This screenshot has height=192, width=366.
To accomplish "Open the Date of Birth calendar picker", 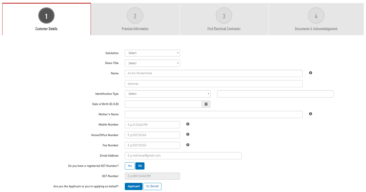I will 206,104.
